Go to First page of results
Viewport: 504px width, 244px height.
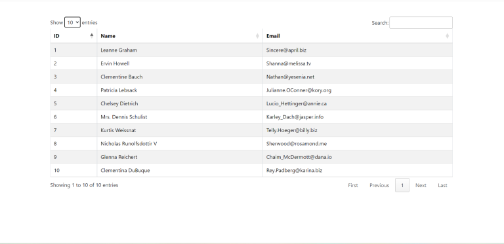352,185
